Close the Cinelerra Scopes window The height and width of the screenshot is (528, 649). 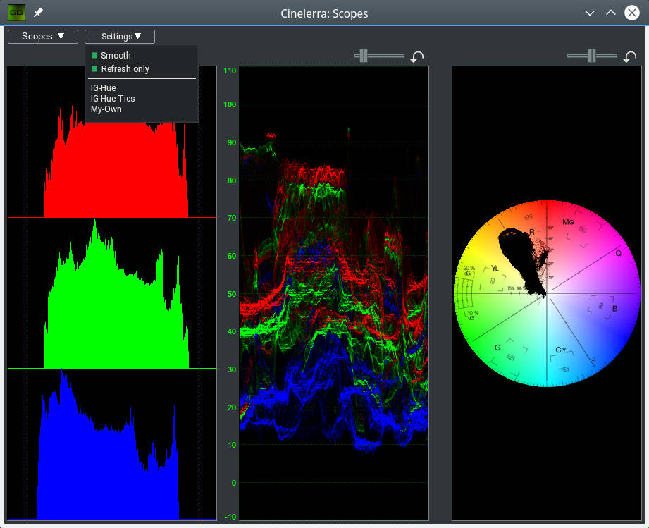[631, 13]
